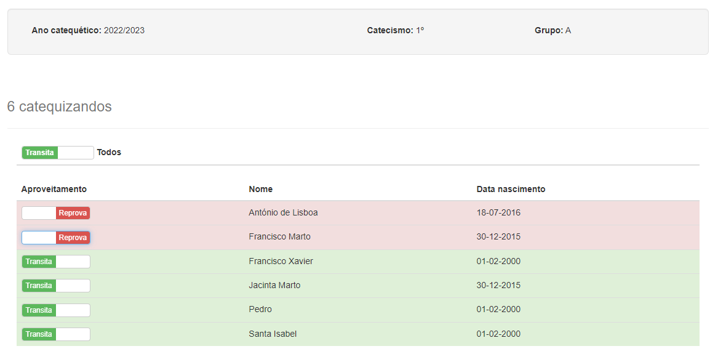
Task: Click the Data nascimento column header
Action: pyautogui.click(x=511, y=189)
